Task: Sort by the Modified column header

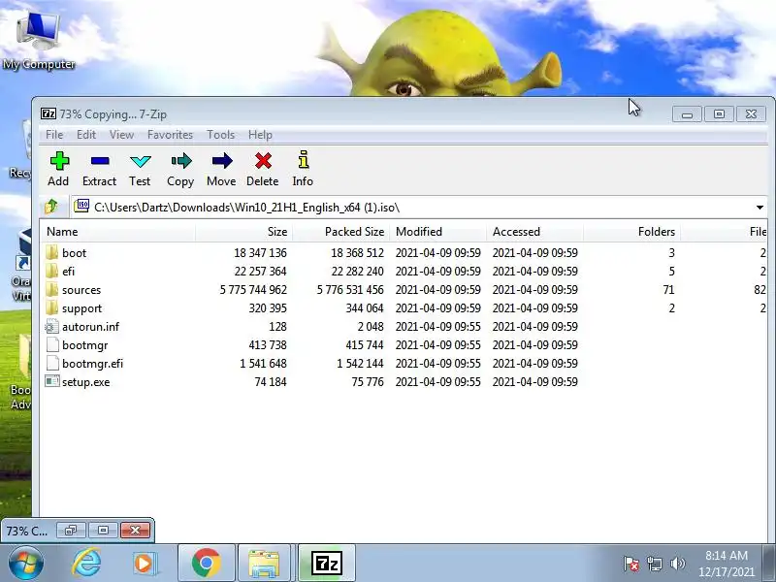Action: tap(438, 232)
